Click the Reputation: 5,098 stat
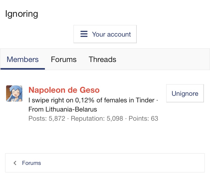The height and width of the screenshot is (173, 210). click(x=97, y=118)
